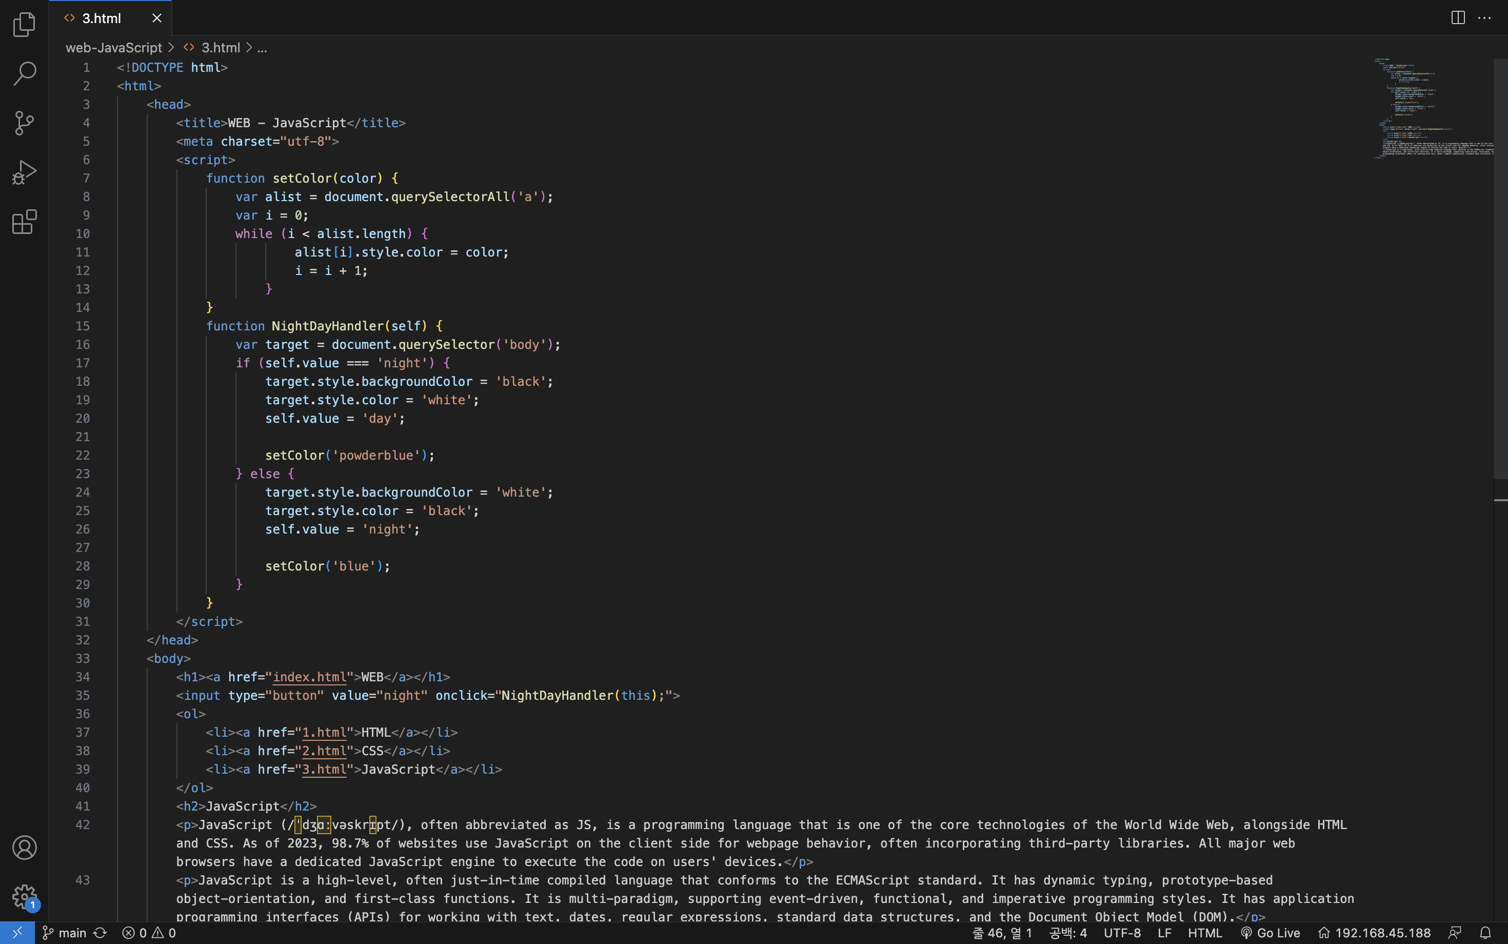Viewport: 1508px width, 944px height.
Task: Open the editor More Actions ellipsis menu
Action: point(1485,17)
